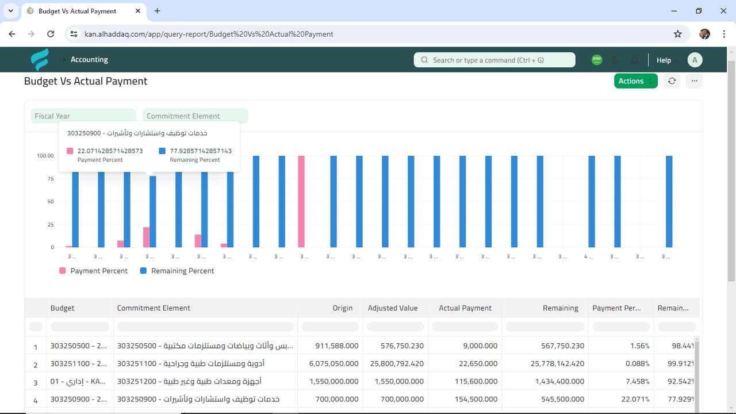This screenshot has height=414, width=736.
Task: Click the tall pink bar in chart
Action: point(301,201)
